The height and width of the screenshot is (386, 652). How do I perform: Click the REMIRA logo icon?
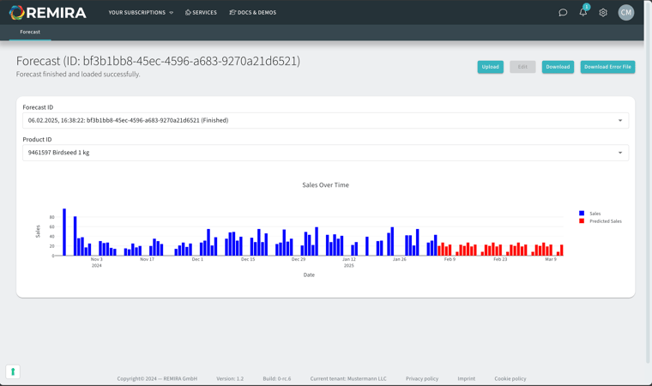click(16, 13)
